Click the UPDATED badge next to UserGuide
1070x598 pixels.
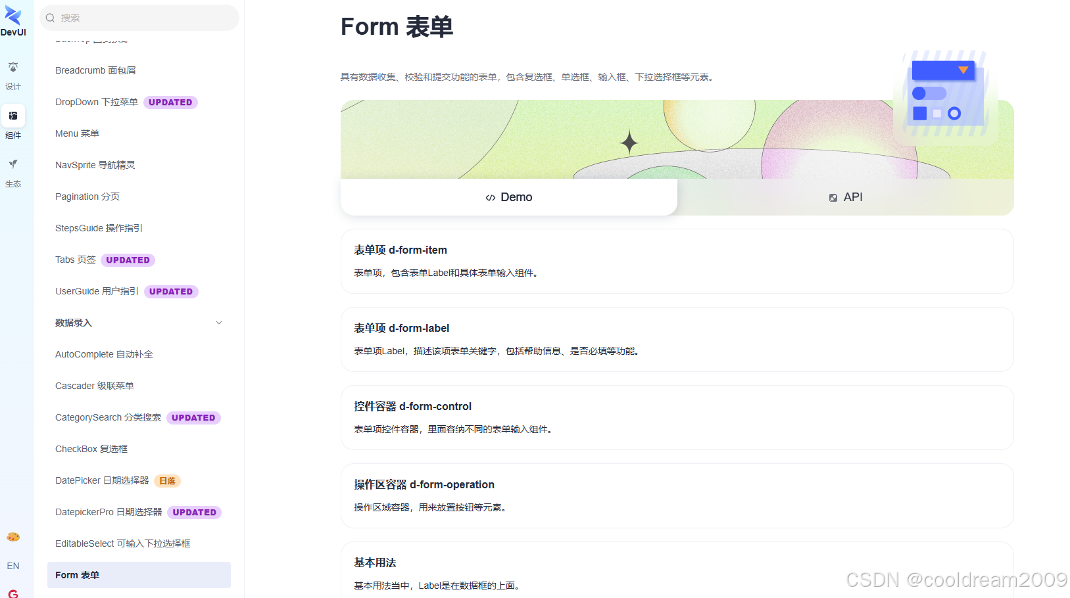pos(170,291)
